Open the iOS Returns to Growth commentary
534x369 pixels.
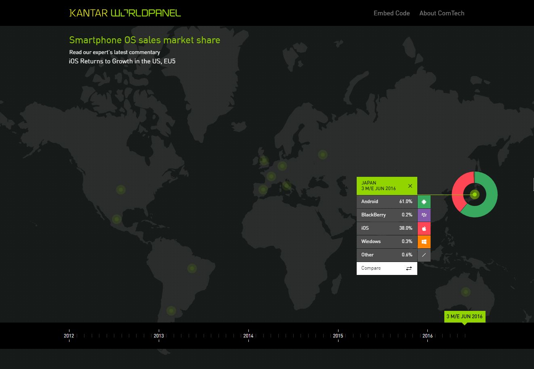pos(122,61)
